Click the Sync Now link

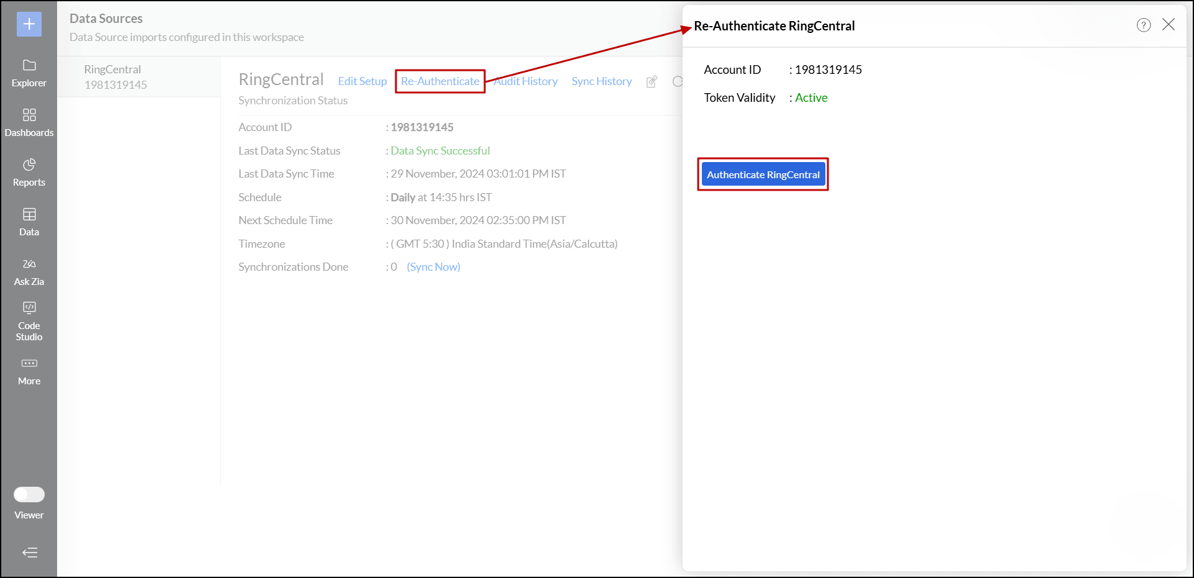(x=433, y=266)
